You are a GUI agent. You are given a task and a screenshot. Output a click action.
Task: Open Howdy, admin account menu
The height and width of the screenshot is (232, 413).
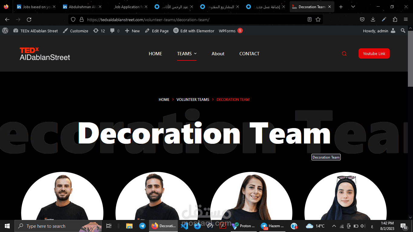pyautogui.click(x=379, y=31)
